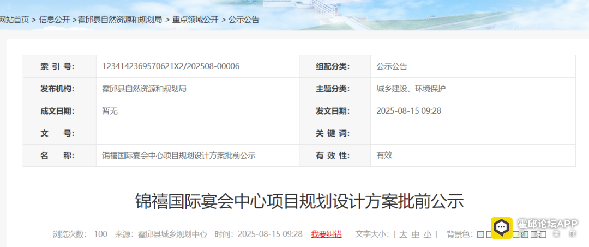Pick the second background color swatch
The image size is (589, 247).
click(489, 234)
